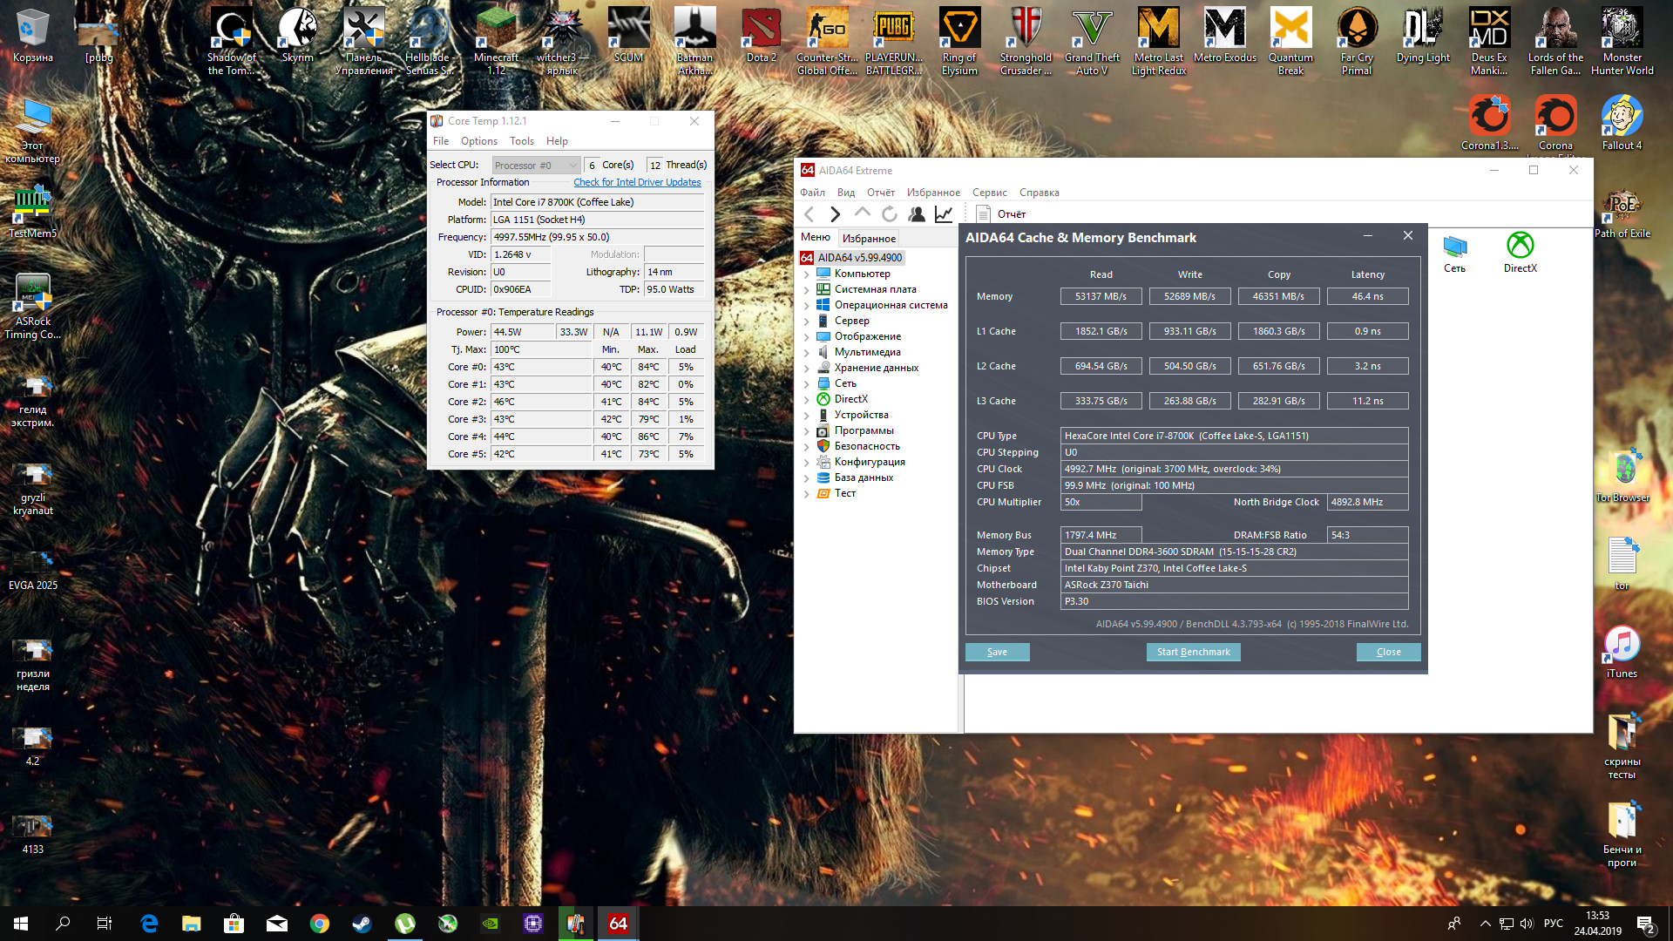The height and width of the screenshot is (941, 1673).
Task: Open the Processor #0 dropdown in Core Temp
Action: [x=536, y=166]
